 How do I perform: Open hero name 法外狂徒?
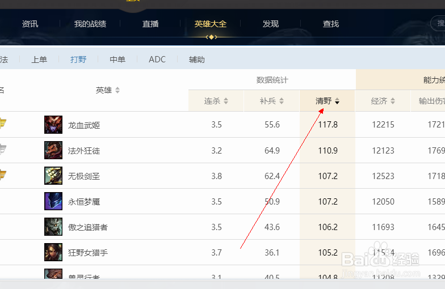84,151
